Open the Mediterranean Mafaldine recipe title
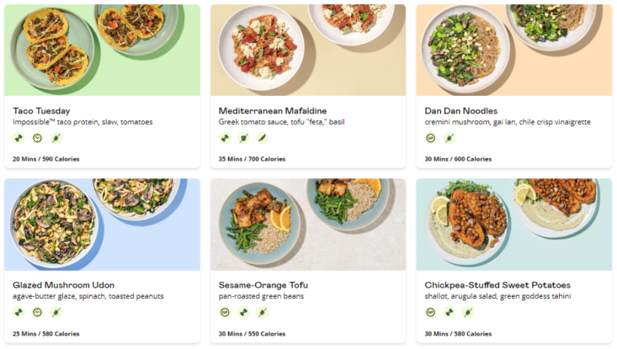617x349 pixels. pyautogui.click(x=272, y=111)
